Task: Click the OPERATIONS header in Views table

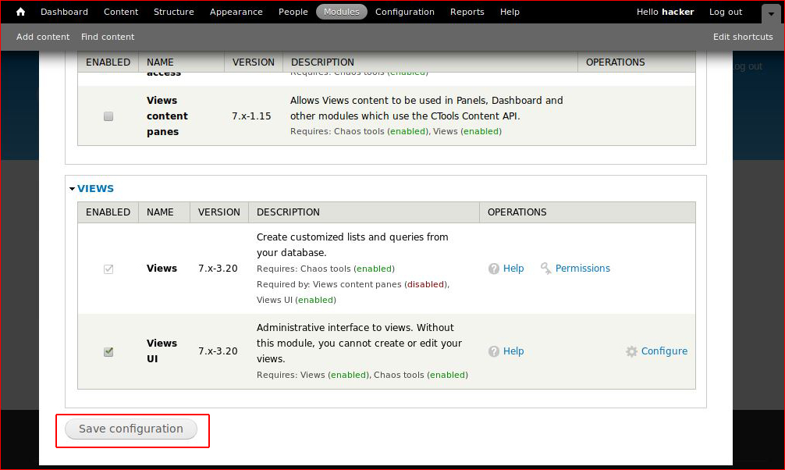Action: click(517, 212)
